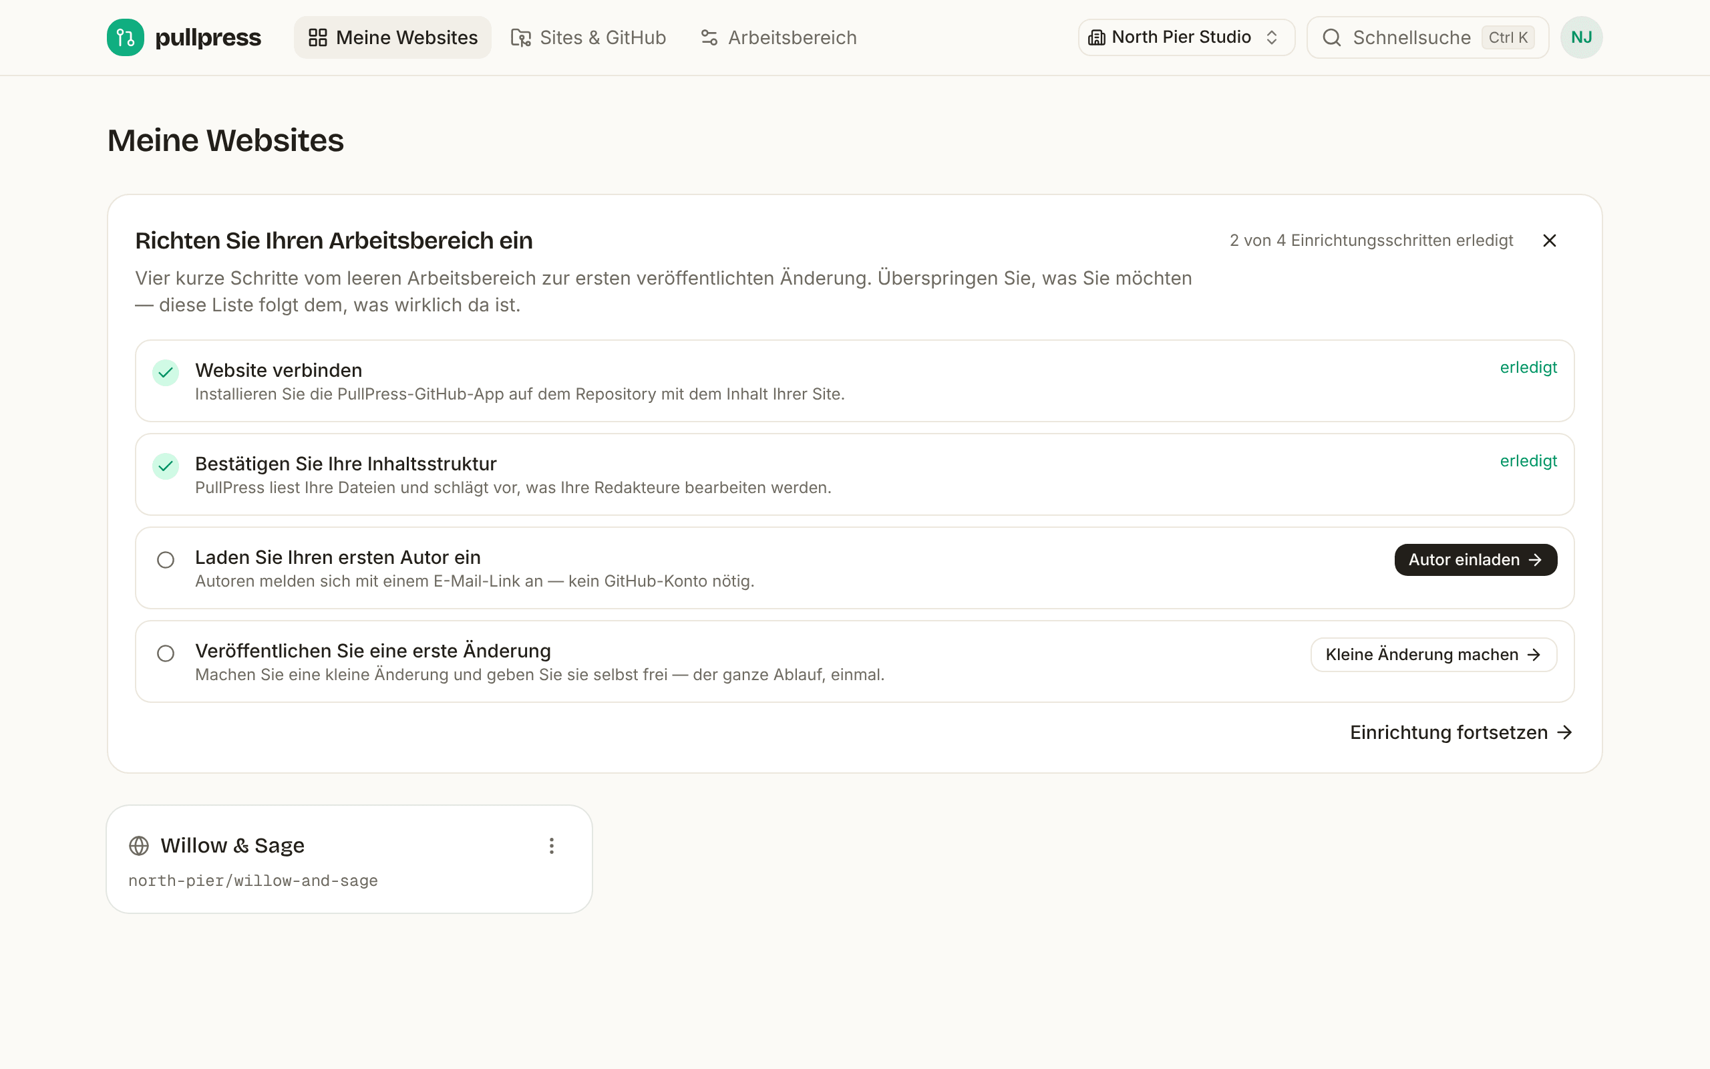
Task: Open the Meine Websites tab
Action: coord(393,37)
